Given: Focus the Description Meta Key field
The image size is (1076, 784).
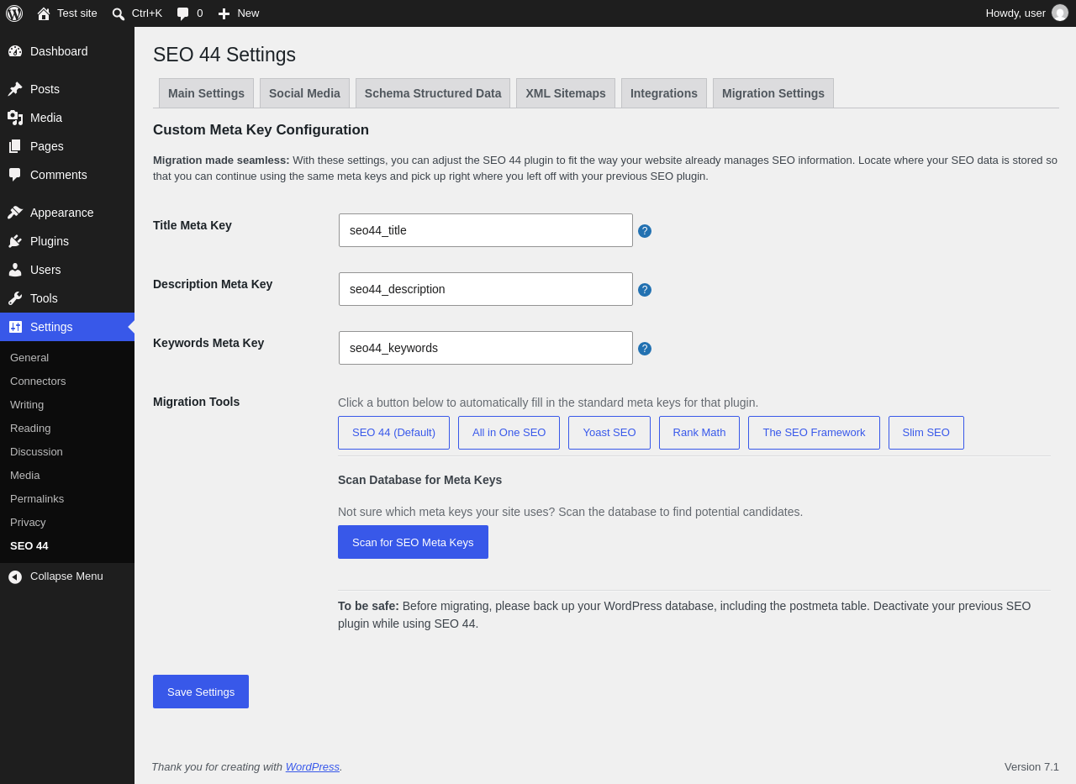Looking at the screenshot, I should [486, 289].
